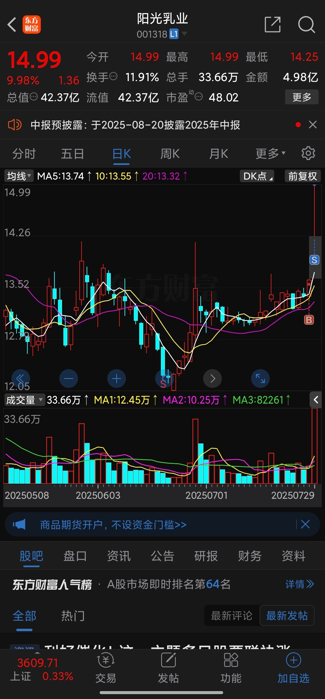
Task: Expand the 更多 chart period dropdown
Action: (271, 154)
